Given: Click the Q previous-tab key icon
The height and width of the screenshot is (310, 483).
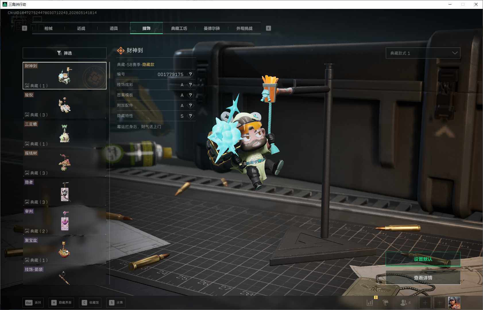Looking at the screenshot, I should [25, 28].
